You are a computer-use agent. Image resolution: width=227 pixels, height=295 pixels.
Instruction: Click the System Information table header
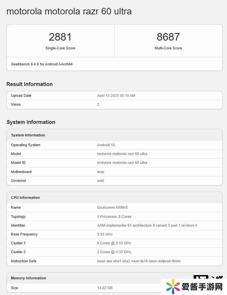point(28,135)
